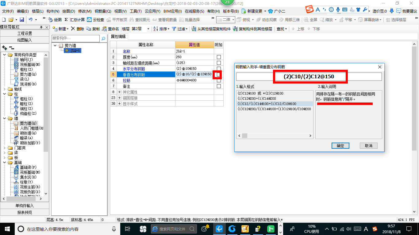Open 报表预览 section
The image size is (419, 235).
[x=25, y=212]
